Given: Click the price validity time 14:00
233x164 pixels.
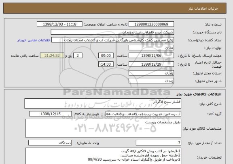Looking at the screenshot, I should 106,64.
